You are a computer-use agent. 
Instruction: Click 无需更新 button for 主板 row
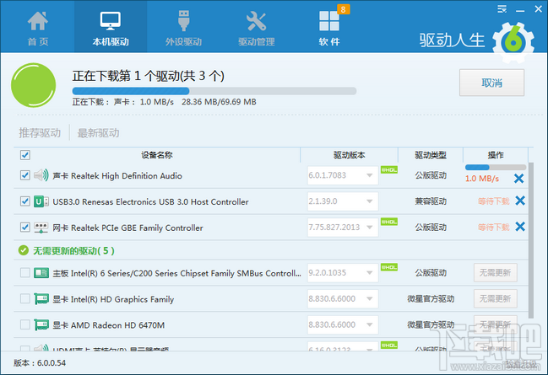pyautogui.click(x=496, y=272)
